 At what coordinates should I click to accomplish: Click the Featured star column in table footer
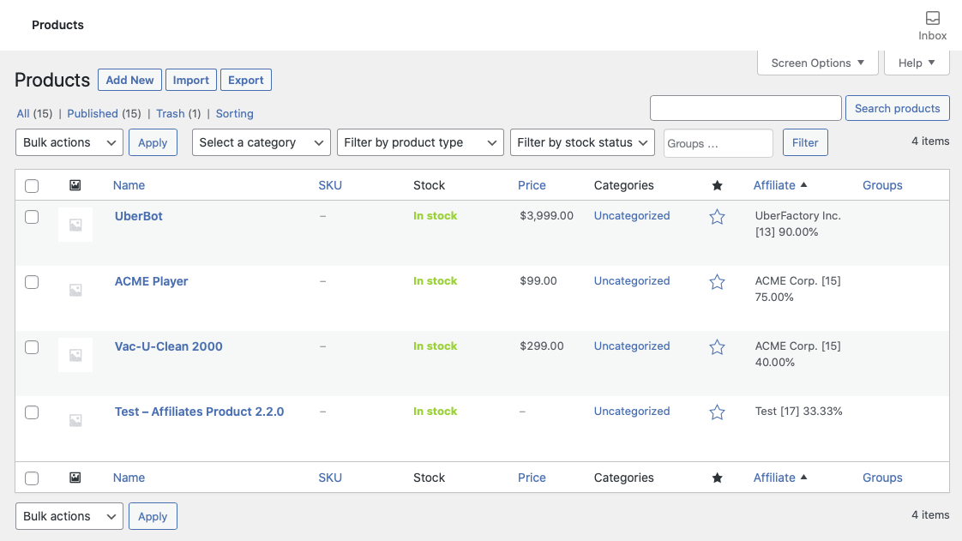click(717, 478)
